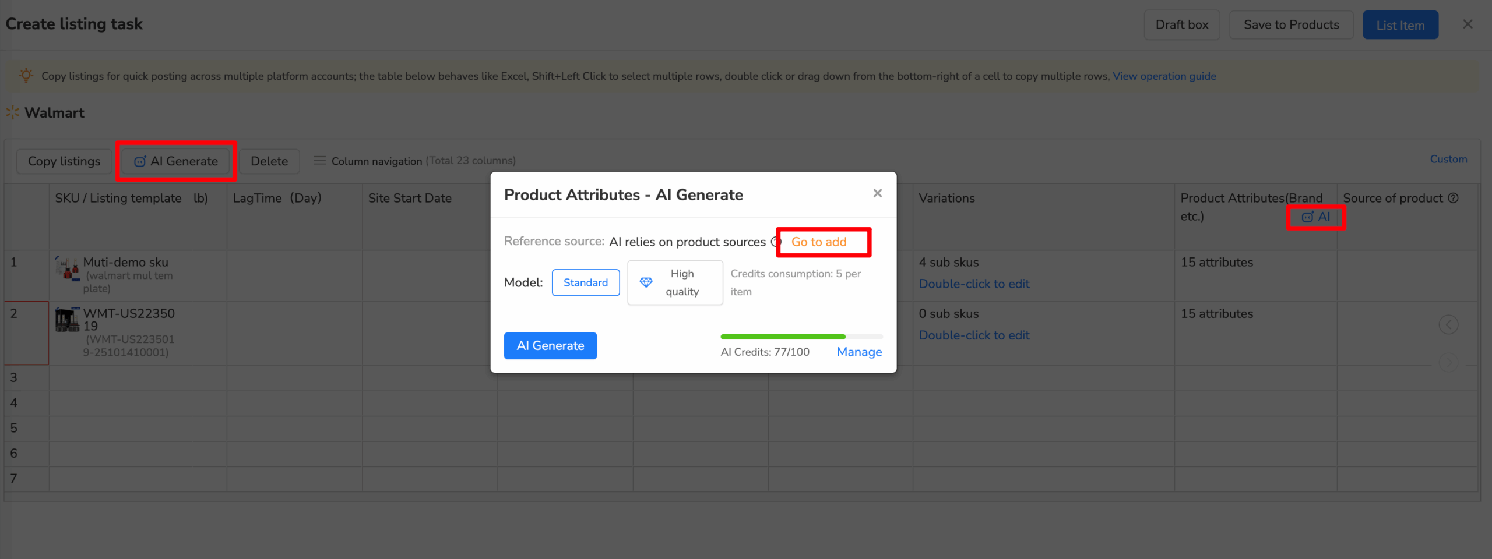The height and width of the screenshot is (559, 1492).
Task: Click Site Start Date cell in row 2
Action: [430, 334]
